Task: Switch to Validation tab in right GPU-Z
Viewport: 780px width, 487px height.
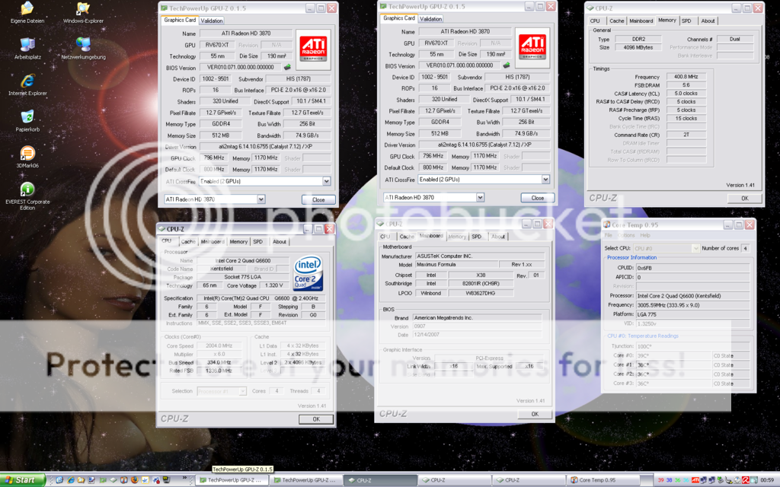Action: pos(430,19)
